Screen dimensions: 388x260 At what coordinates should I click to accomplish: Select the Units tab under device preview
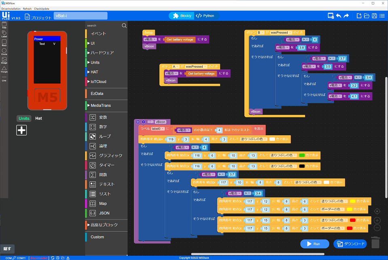24,118
